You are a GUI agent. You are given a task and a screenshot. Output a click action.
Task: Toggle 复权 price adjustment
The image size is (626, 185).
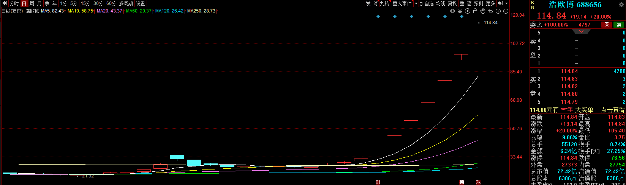pyautogui.click(x=452, y=3)
